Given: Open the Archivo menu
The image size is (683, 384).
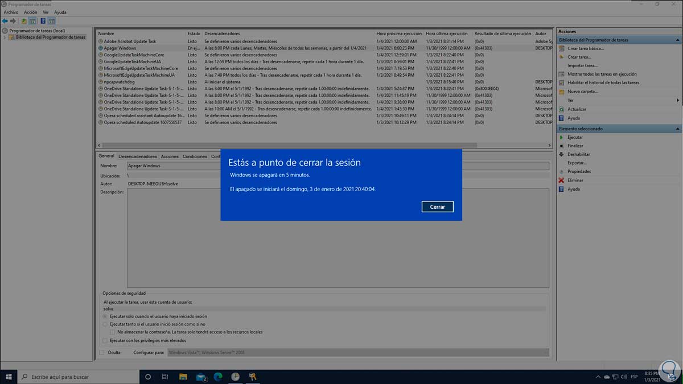Looking at the screenshot, I should point(11,12).
